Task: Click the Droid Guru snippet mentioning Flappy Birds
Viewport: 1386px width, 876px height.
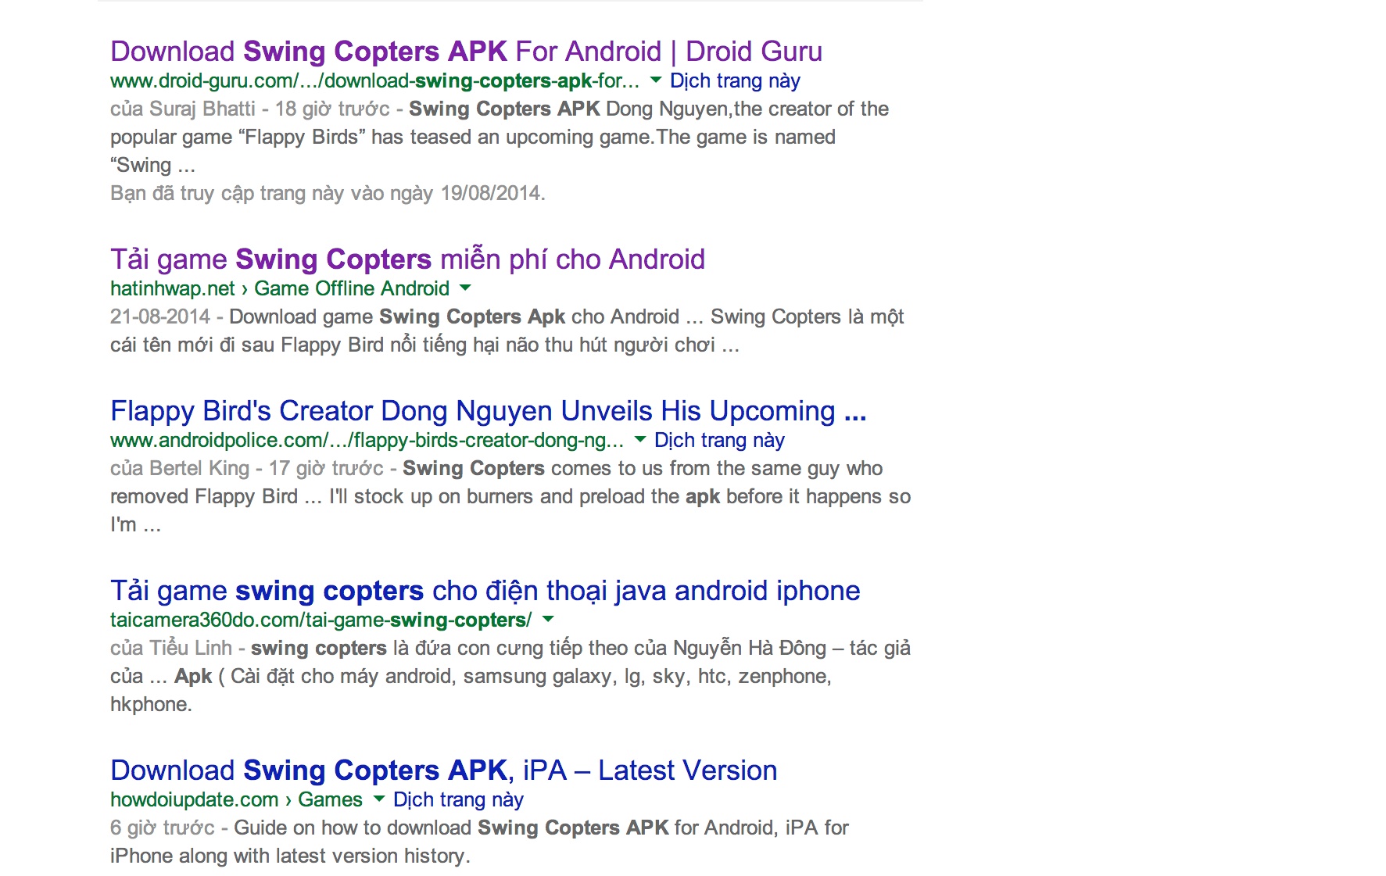Action: tap(472, 138)
